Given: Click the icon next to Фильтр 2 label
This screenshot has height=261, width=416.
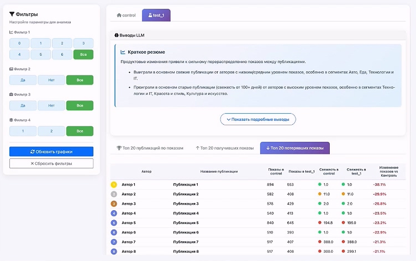Looking at the screenshot, I should point(11,69).
